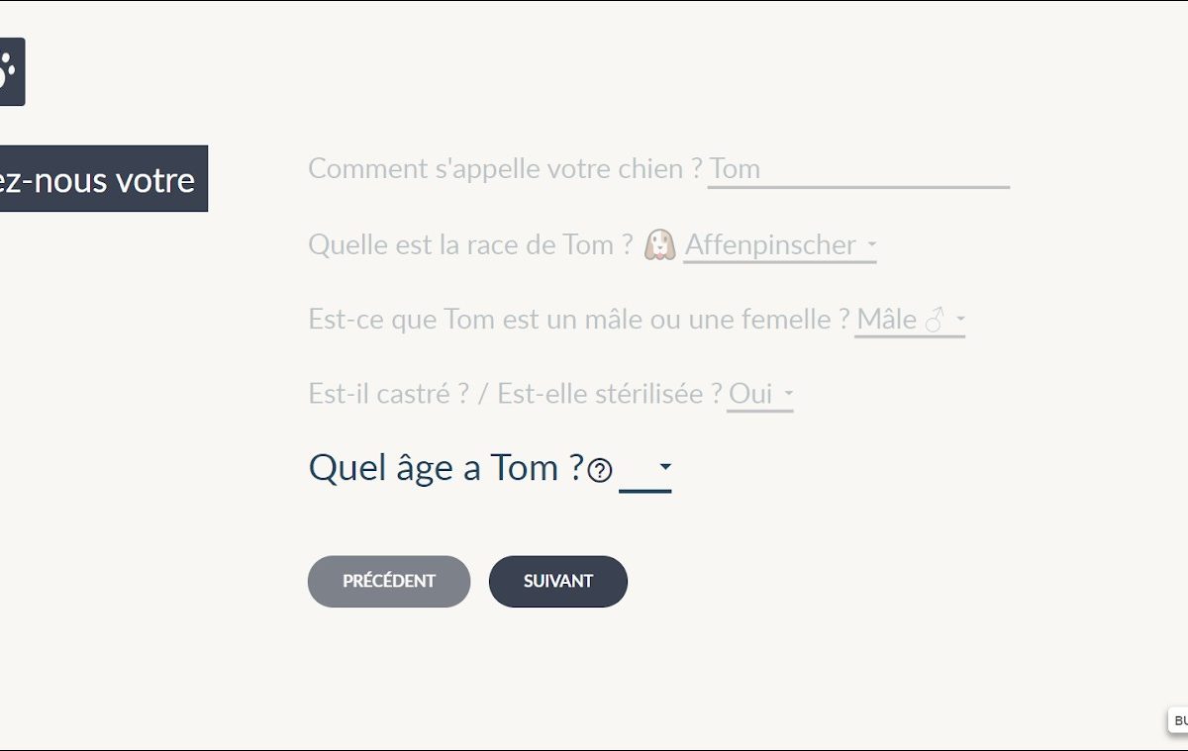Click the "Quel âge a Tom ?" question text

[445, 467]
